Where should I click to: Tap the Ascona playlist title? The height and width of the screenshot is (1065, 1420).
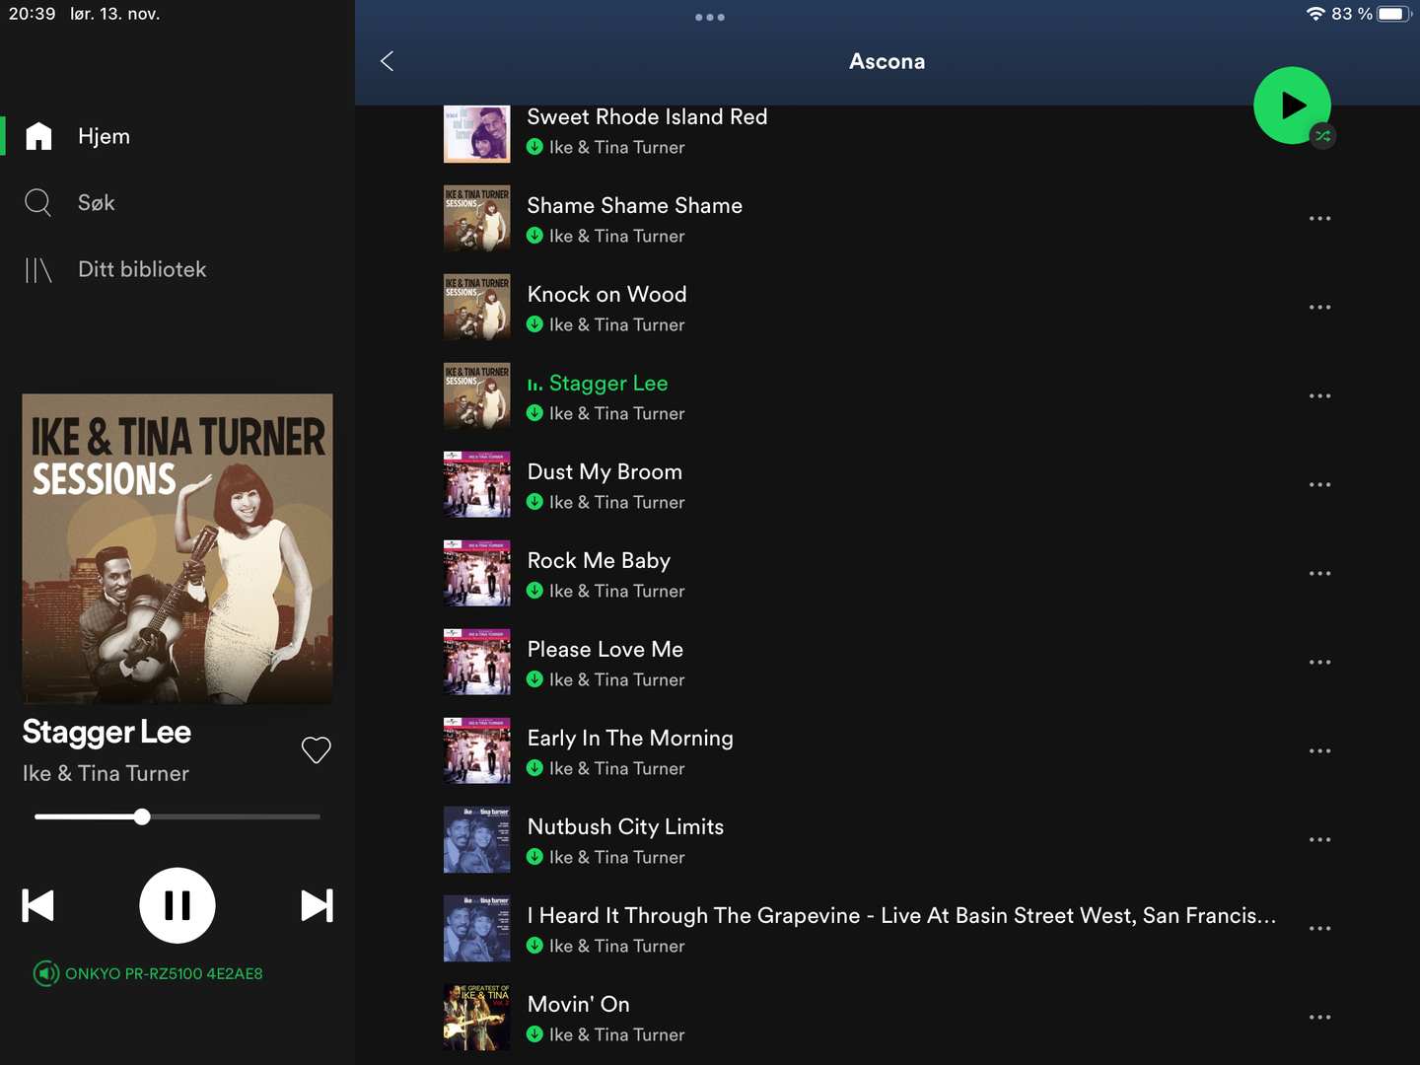887,61
